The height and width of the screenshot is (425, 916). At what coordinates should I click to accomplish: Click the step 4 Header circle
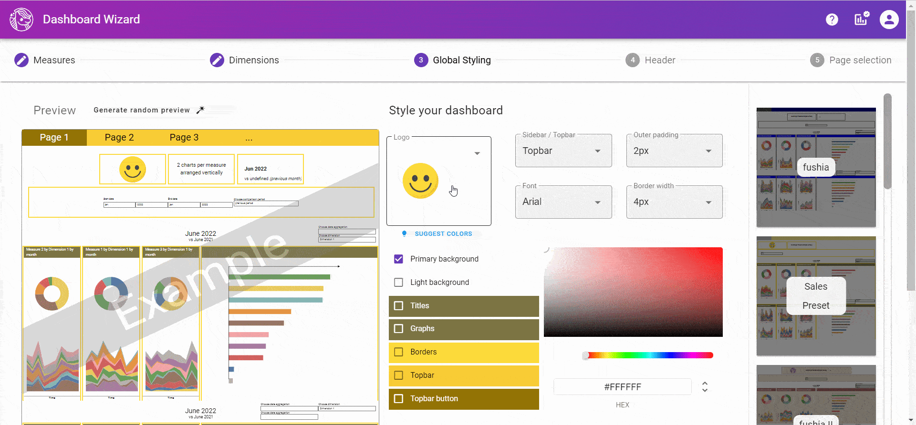pyautogui.click(x=633, y=60)
